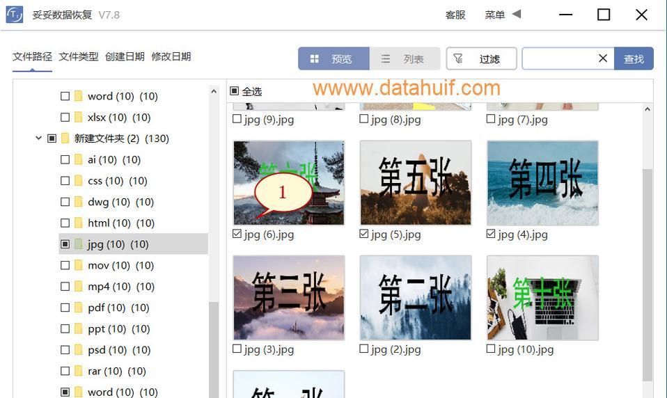The height and width of the screenshot is (398, 667).
Task: Check jpg (7).jpg checkbox
Action: click(490, 118)
